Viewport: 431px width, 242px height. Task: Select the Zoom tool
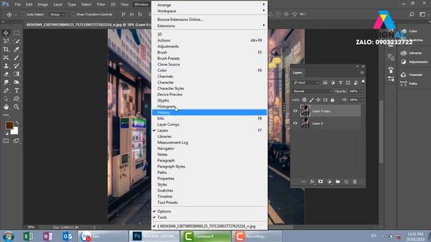(16, 107)
